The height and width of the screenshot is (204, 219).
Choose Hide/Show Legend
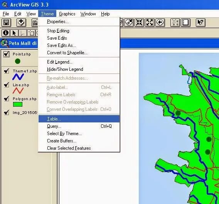[79, 69]
